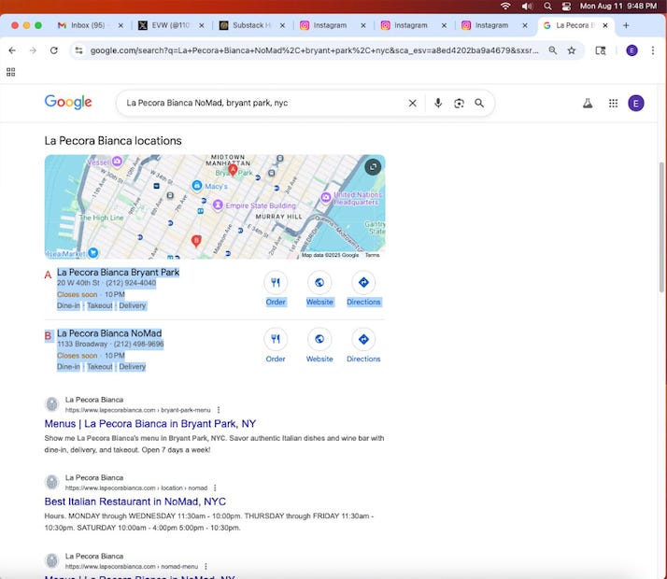667x579 pixels.
Task: Click the page vertical scrollbar
Action: coord(661,228)
